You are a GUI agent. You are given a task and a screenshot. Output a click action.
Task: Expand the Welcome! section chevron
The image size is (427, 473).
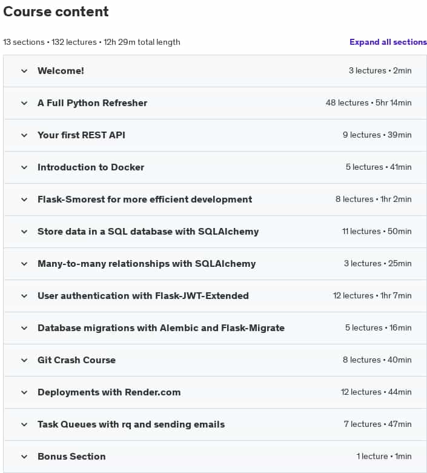[24, 71]
